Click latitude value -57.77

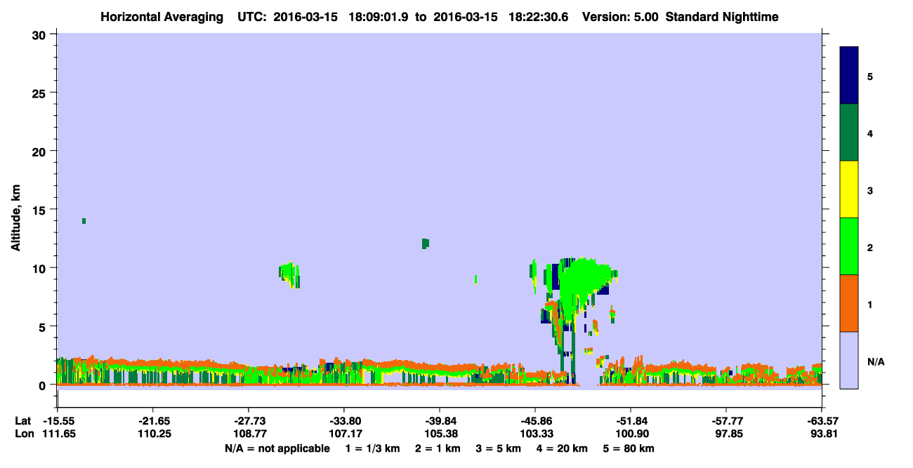[726, 421]
